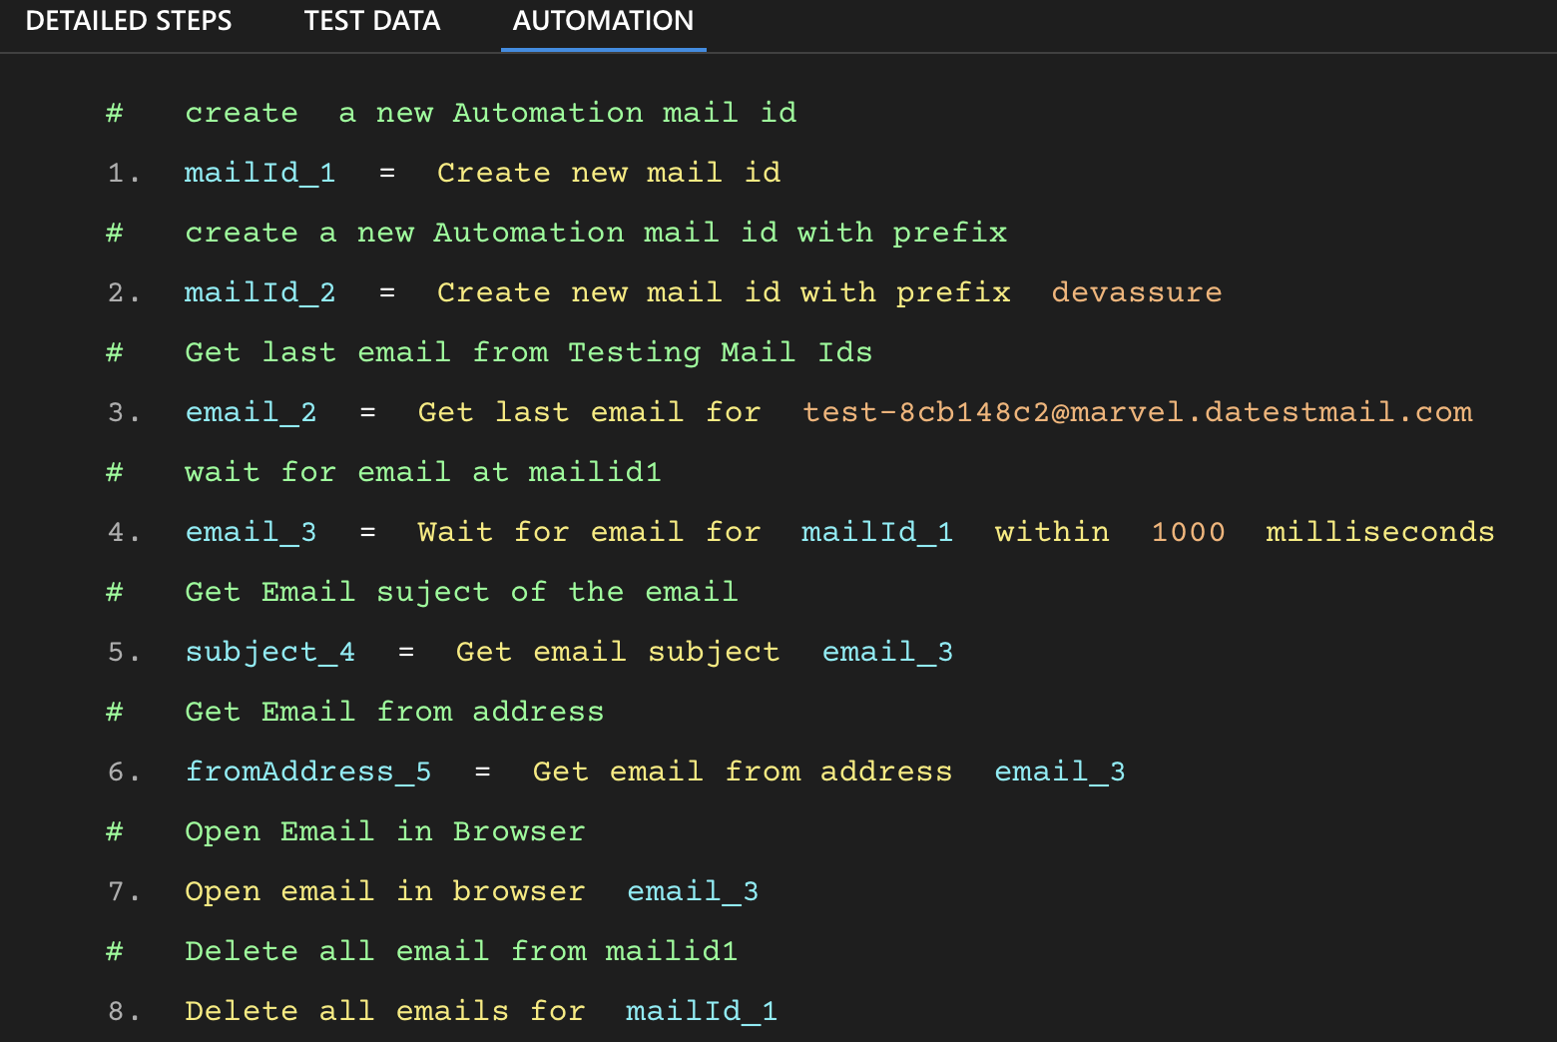The width and height of the screenshot is (1557, 1042).
Task: Click the 'Wait for email for' action
Action: [589, 532]
